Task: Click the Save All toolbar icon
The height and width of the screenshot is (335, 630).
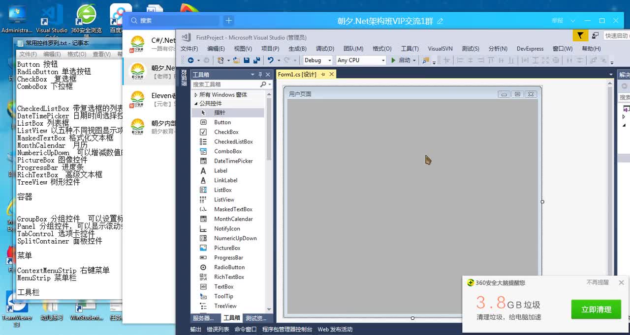Action: click(x=256, y=60)
